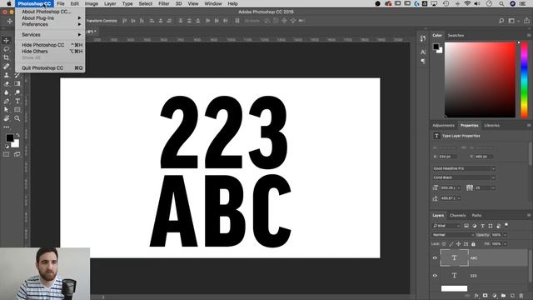Select the Horizontal Type tool
Image resolution: width=533 pixels, height=300 pixels.
(x=17, y=101)
